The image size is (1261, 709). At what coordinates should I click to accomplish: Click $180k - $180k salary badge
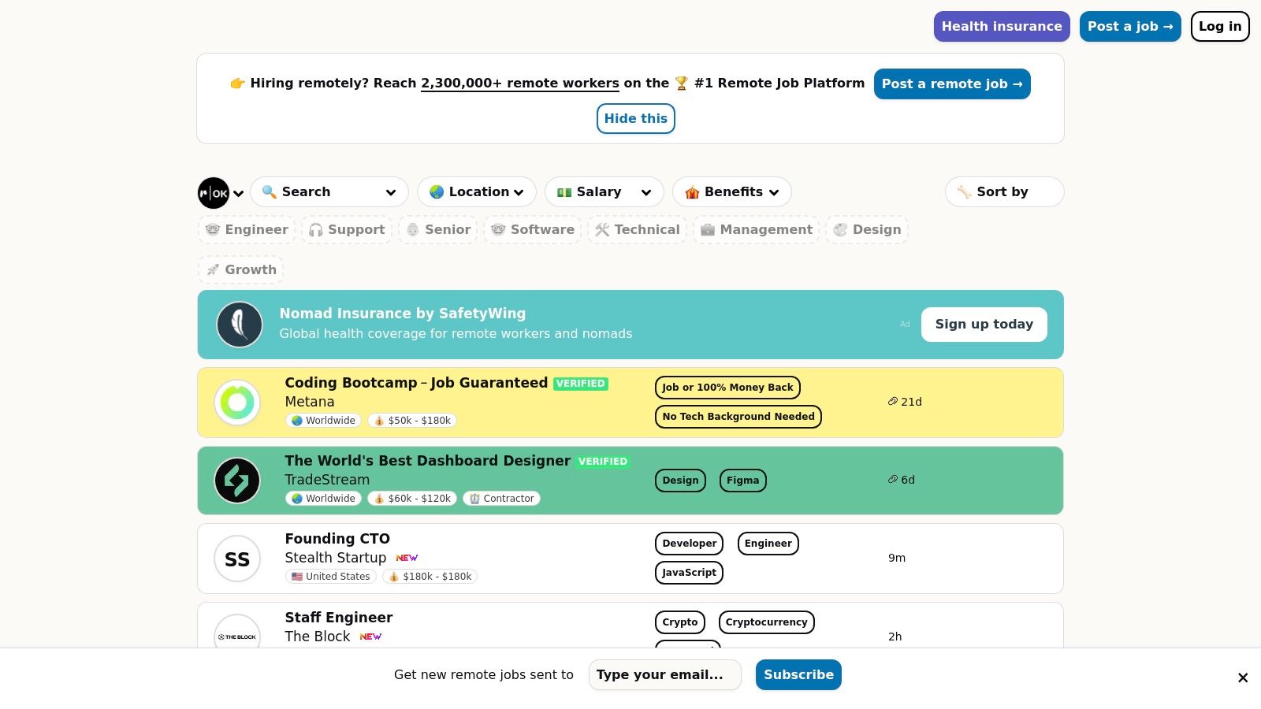[x=430, y=577]
